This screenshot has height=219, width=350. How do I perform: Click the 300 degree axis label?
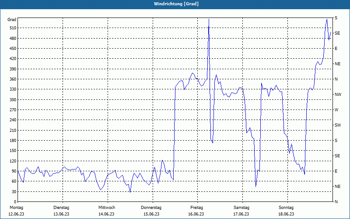point(13,99)
